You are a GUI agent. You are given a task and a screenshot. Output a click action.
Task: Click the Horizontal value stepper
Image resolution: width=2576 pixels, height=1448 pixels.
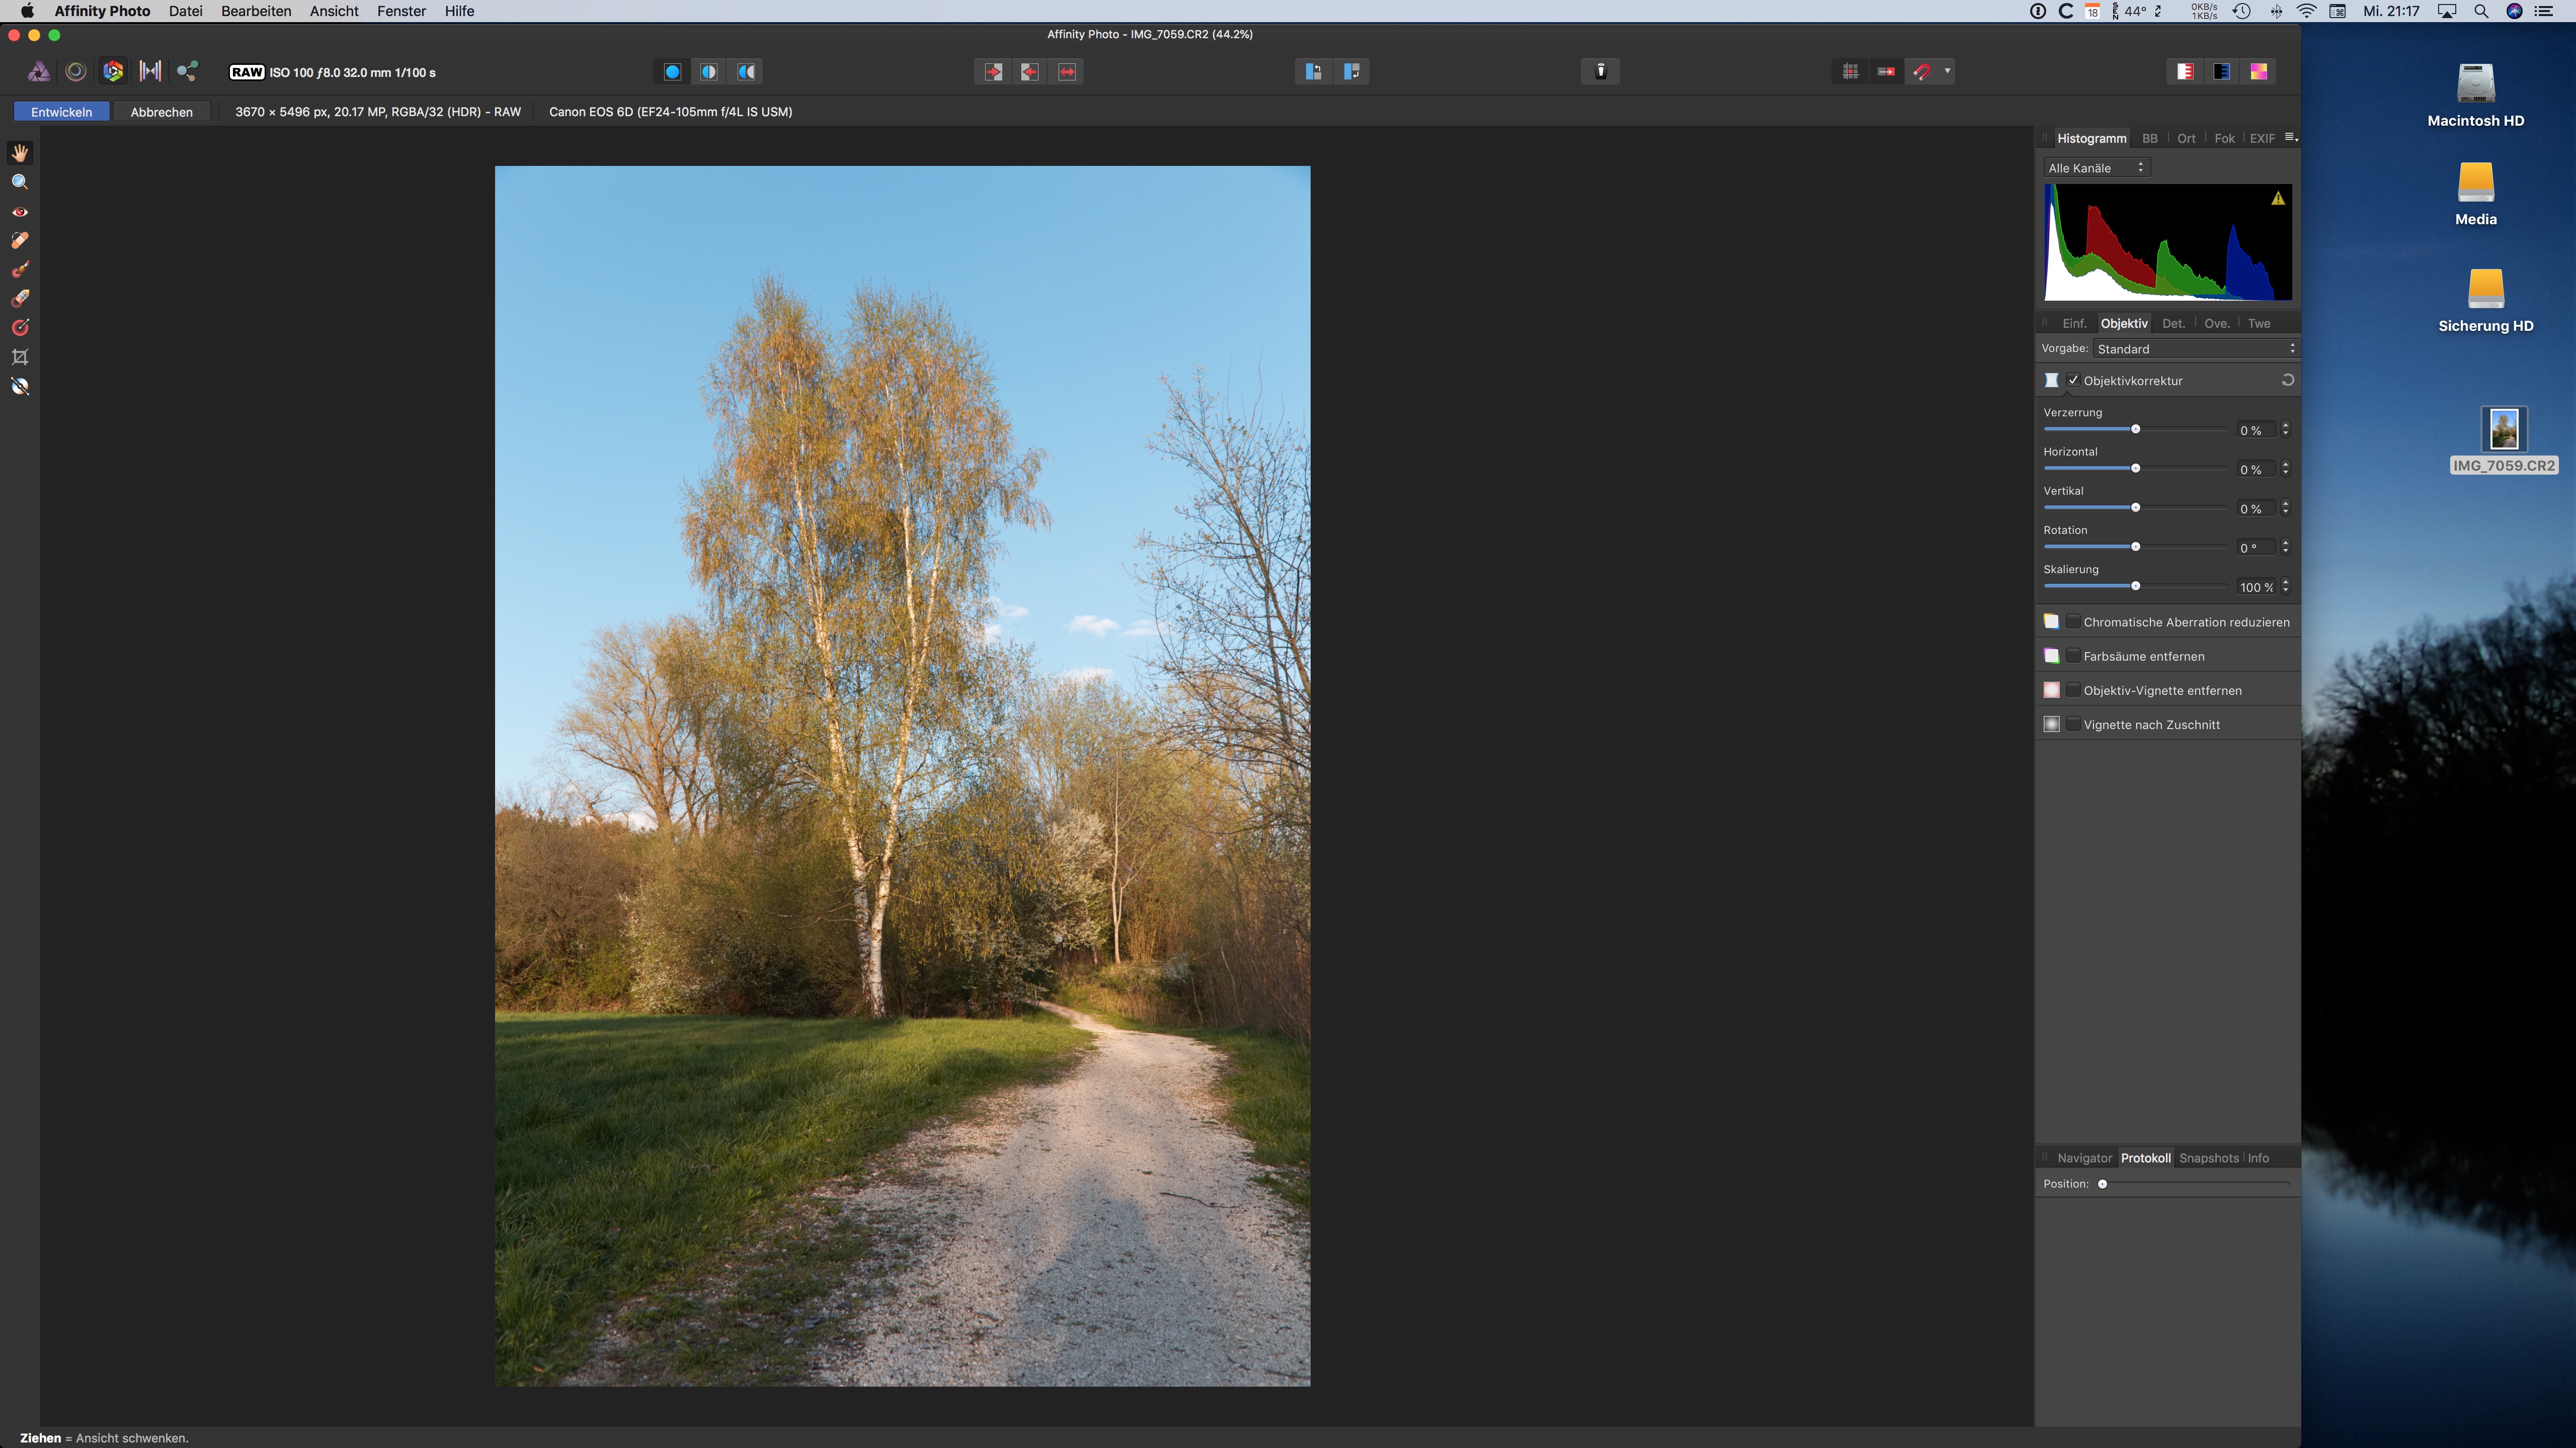[2286, 469]
